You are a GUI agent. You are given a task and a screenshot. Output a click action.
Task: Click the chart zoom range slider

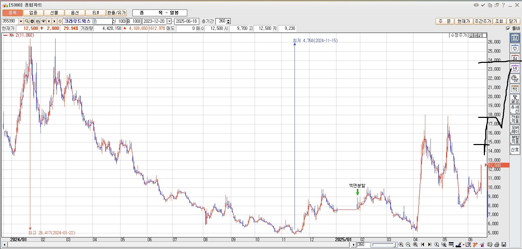(x=383, y=245)
